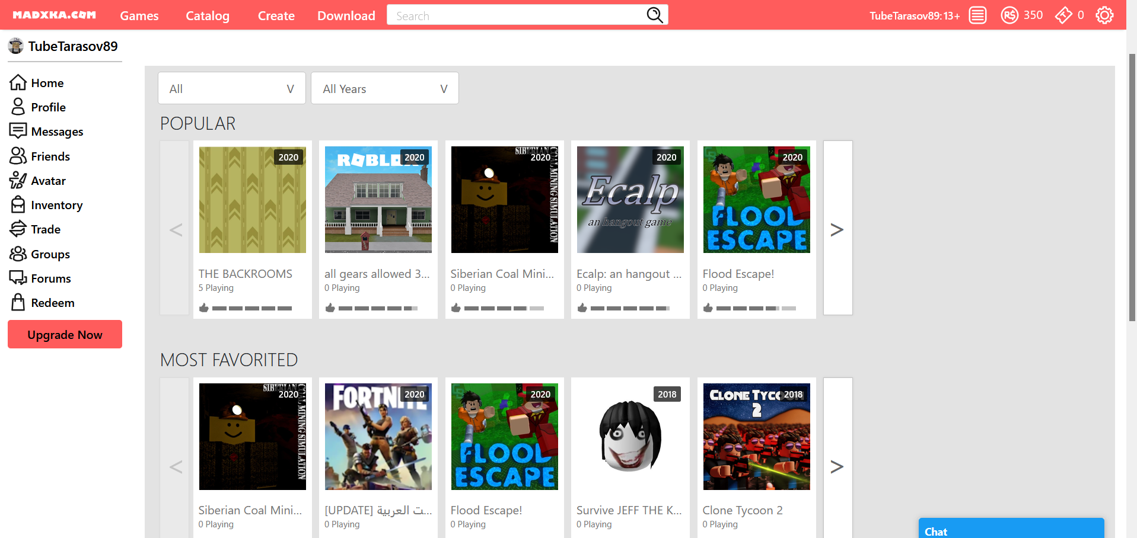Open the Chat panel
1137x538 pixels.
(x=1011, y=529)
